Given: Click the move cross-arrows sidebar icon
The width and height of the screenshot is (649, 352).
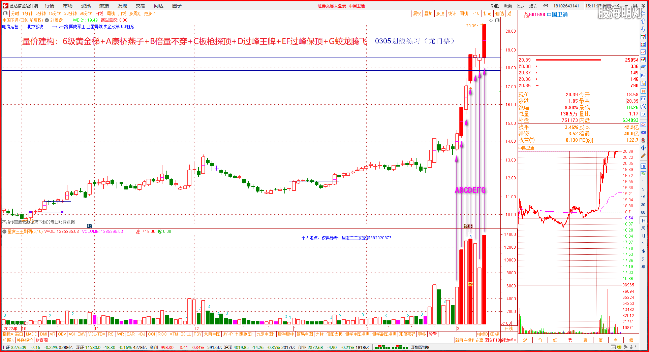Looking at the screenshot, I should point(643,148).
